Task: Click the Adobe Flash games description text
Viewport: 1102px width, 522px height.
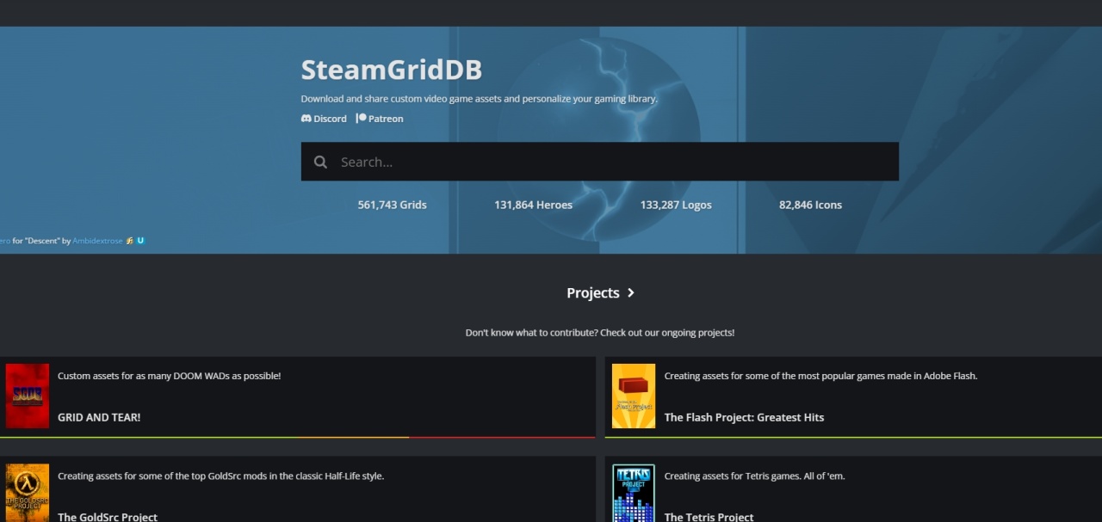Action: (x=820, y=376)
